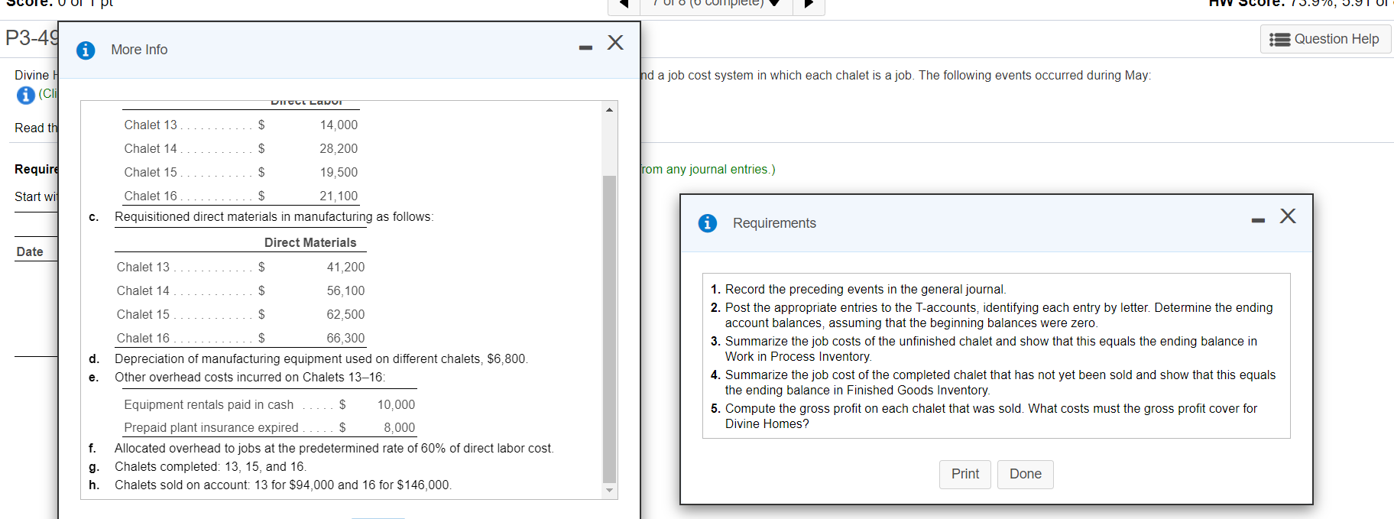Click the Other overhead costs incurred line e

click(x=250, y=378)
